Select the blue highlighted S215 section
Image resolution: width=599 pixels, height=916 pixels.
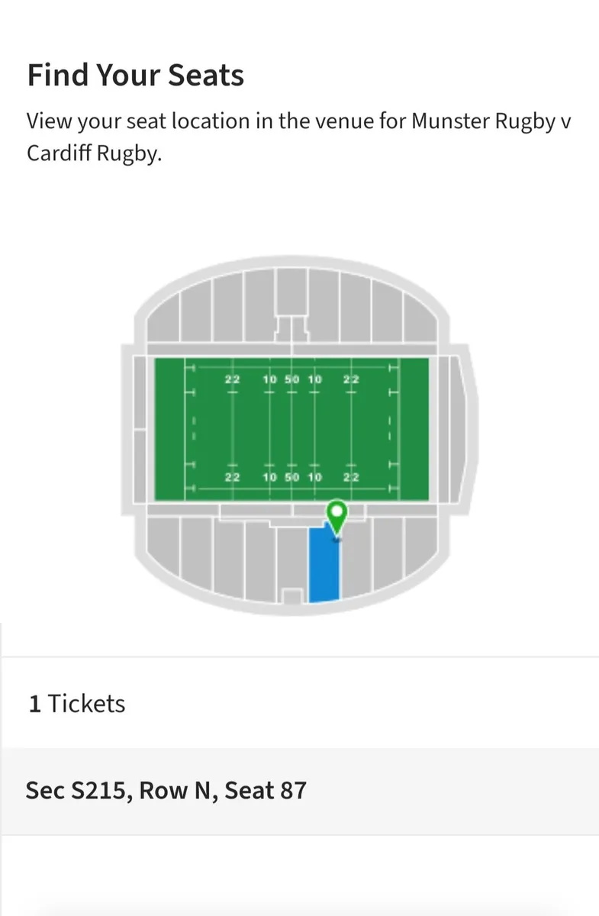pyautogui.click(x=325, y=569)
